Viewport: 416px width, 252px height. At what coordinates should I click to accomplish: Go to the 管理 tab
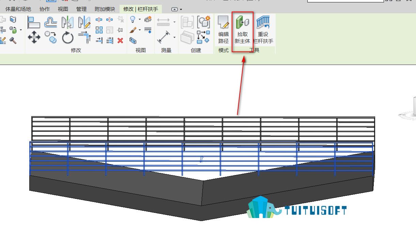(x=81, y=9)
